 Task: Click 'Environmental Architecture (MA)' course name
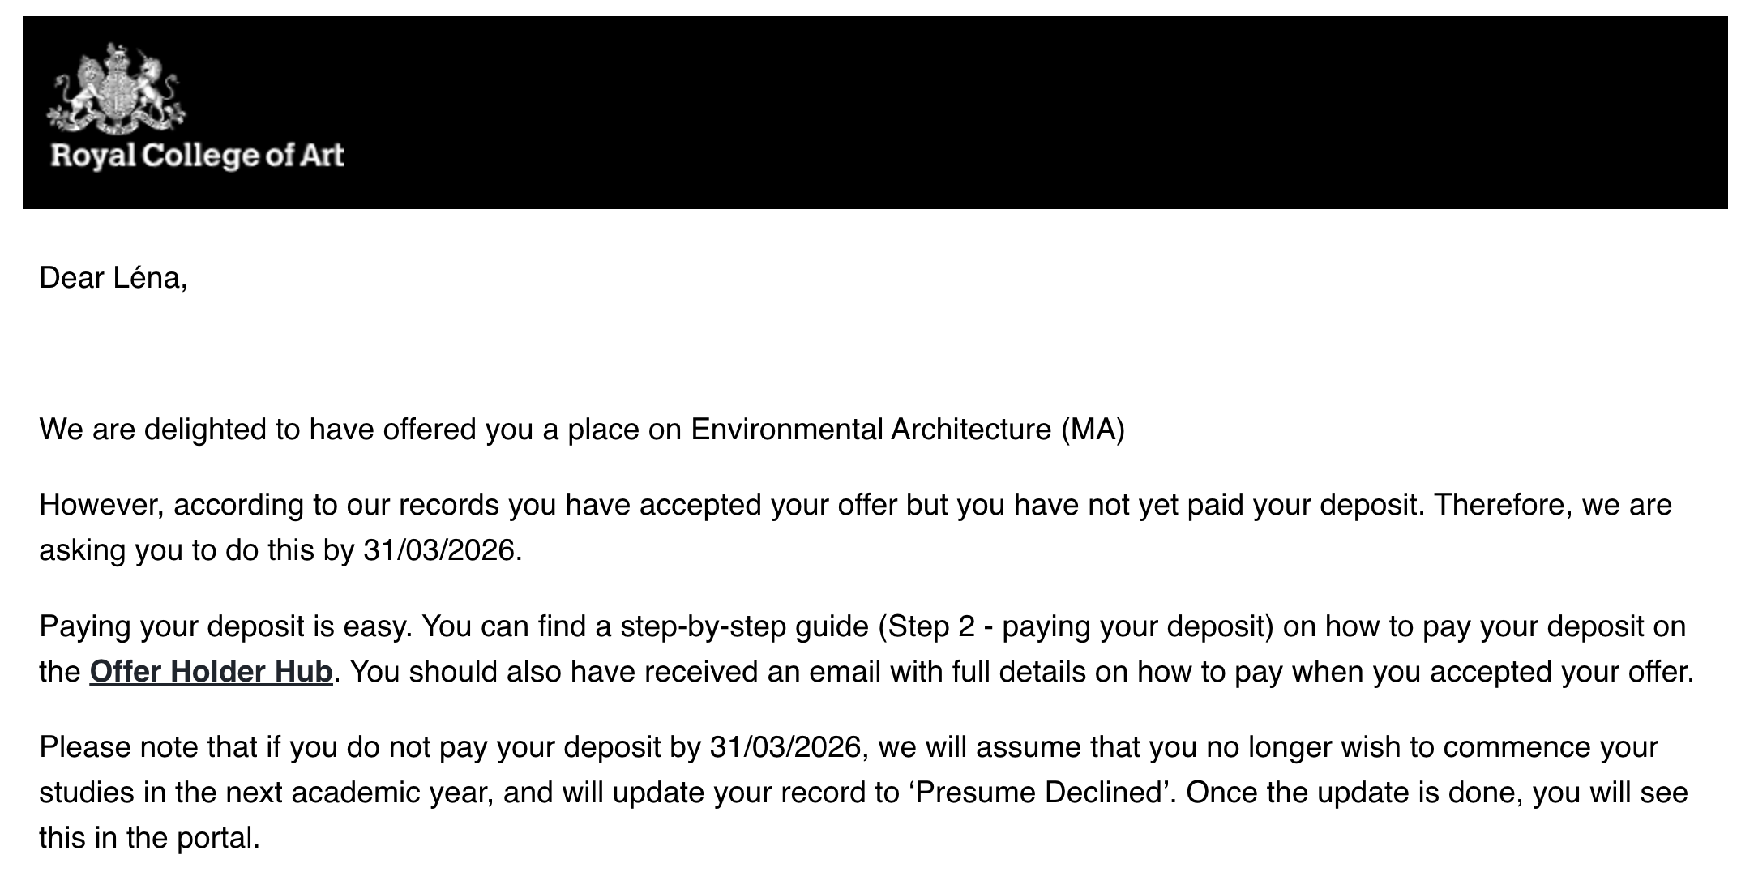tap(907, 430)
